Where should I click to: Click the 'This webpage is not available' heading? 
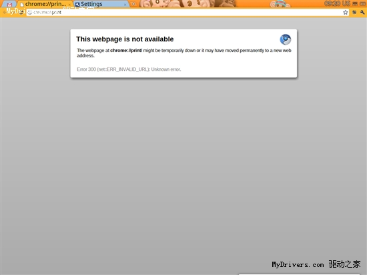point(125,39)
